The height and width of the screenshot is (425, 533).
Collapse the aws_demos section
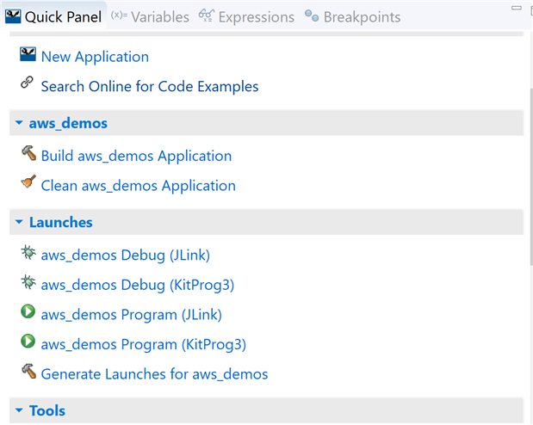(x=19, y=123)
